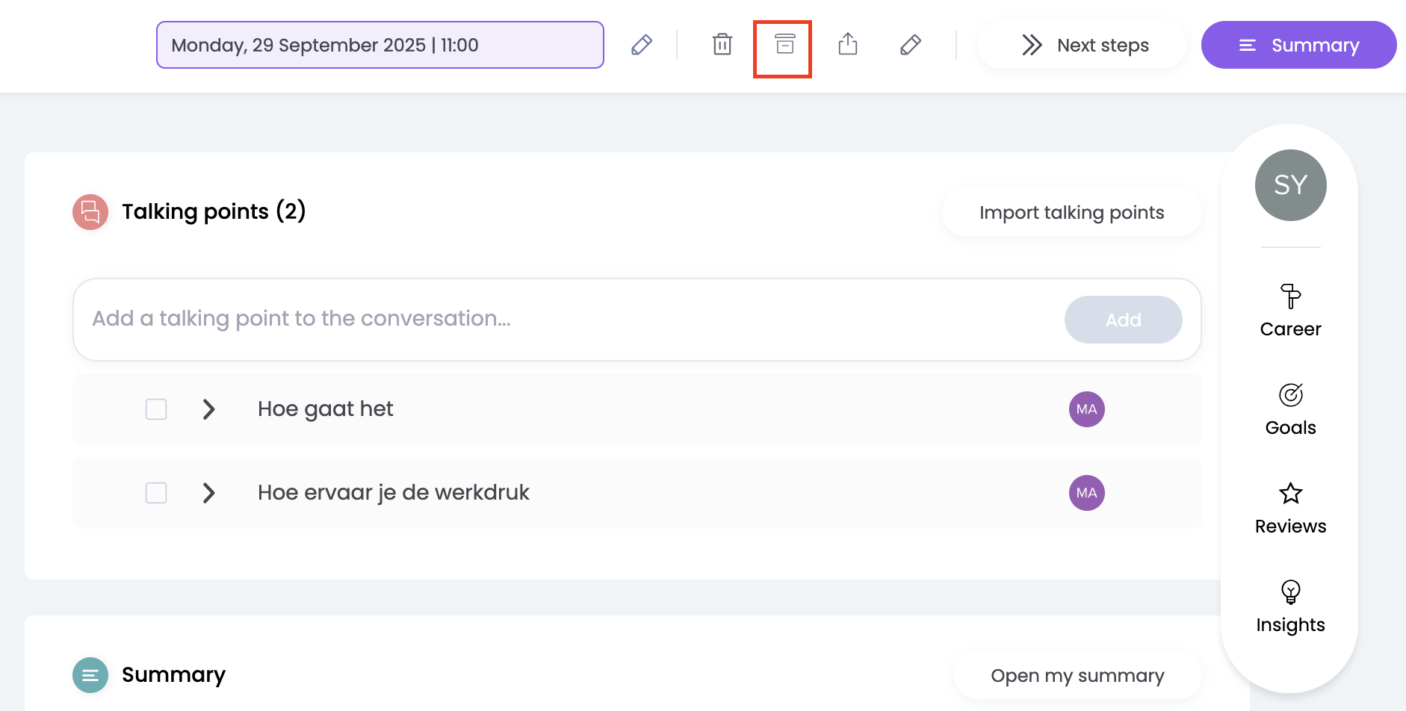Viewport: 1406px width, 711px height.
Task: Click the Talking points chat icon
Action: [x=90, y=212]
